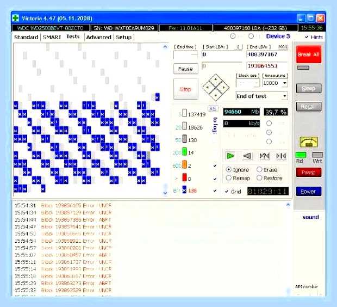Click the up arrow on the diamond pad
Viewport: 337px width, 307px height.
(x=216, y=79)
